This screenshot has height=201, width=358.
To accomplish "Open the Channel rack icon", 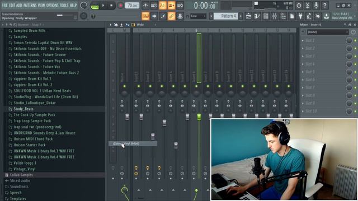I will pyautogui.click(x=266, y=16).
